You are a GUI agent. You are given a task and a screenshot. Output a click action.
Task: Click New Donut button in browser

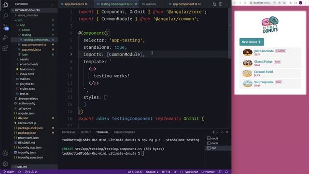[x=252, y=42]
